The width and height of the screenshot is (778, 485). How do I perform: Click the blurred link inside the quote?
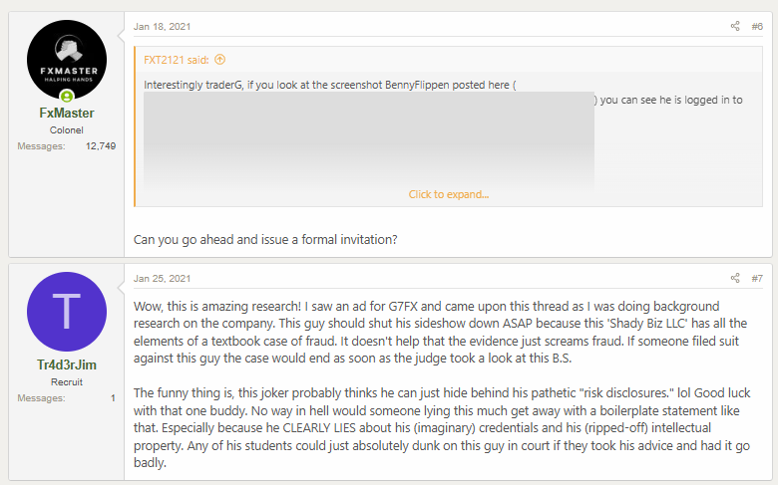click(x=369, y=139)
